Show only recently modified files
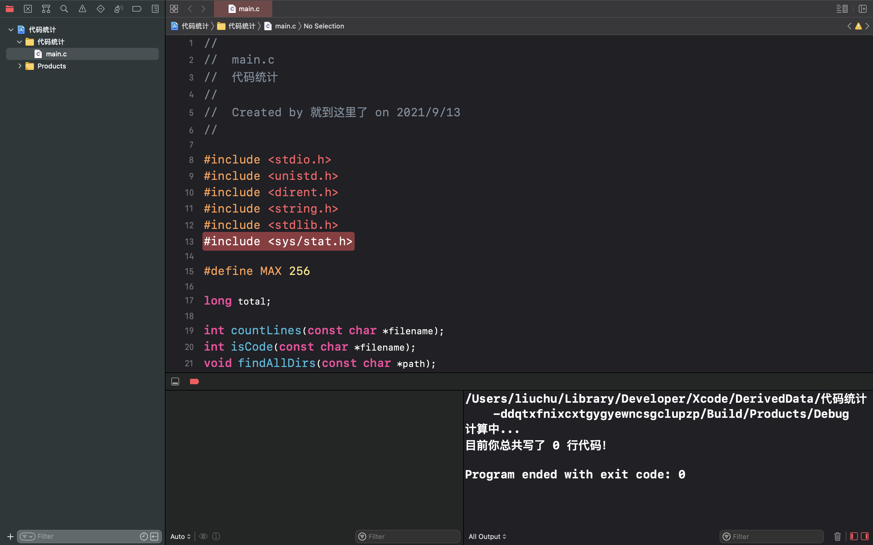The image size is (873, 545). coord(144,536)
